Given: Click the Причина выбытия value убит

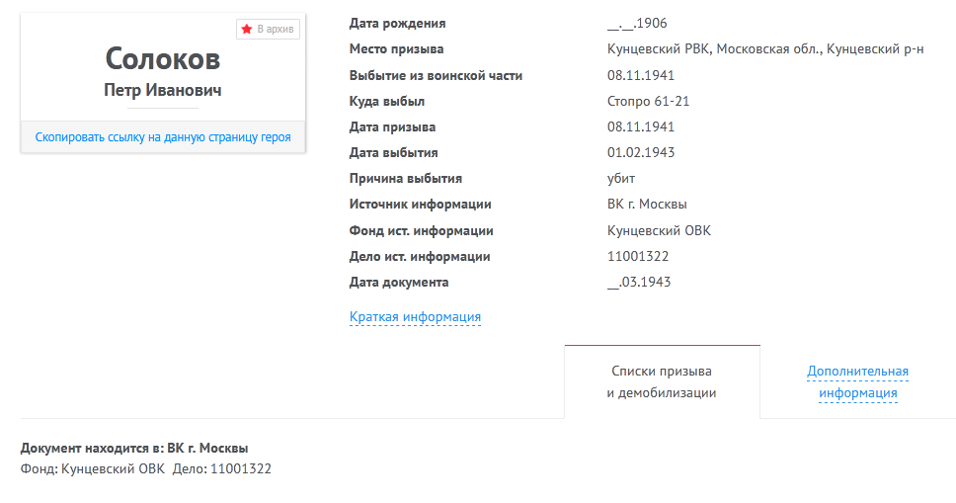Looking at the screenshot, I should [621, 179].
